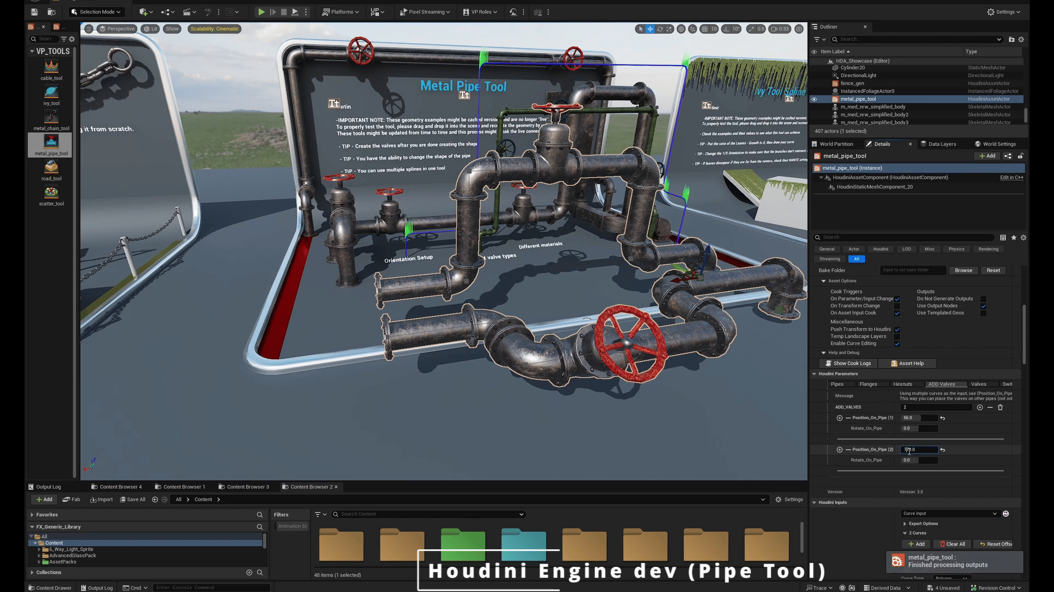Open Outliner settings gear icon
The width and height of the screenshot is (1054, 592).
click(1021, 39)
